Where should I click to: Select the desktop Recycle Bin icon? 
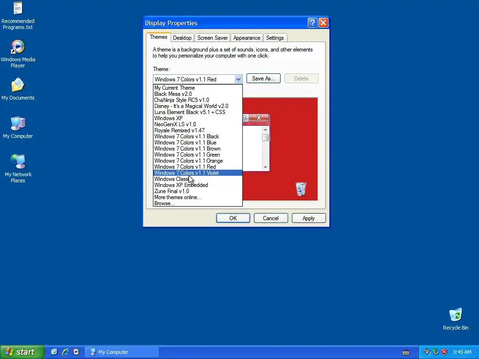(x=456, y=319)
